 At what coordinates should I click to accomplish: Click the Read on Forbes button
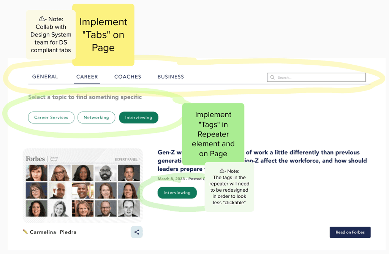350,232
